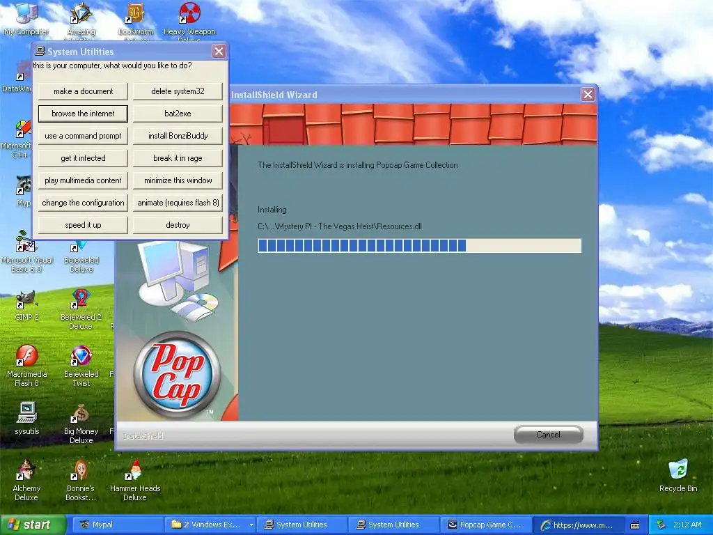713x535 pixels.
Task: Select the Bejeweled Deluxe desktop icon
Action: 81,258
